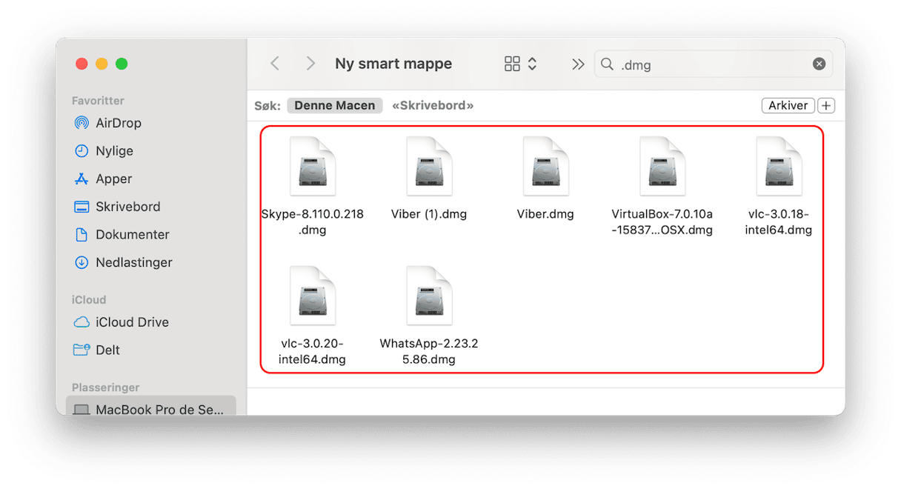Click the iCloud Drive cloud icon

(x=82, y=322)
